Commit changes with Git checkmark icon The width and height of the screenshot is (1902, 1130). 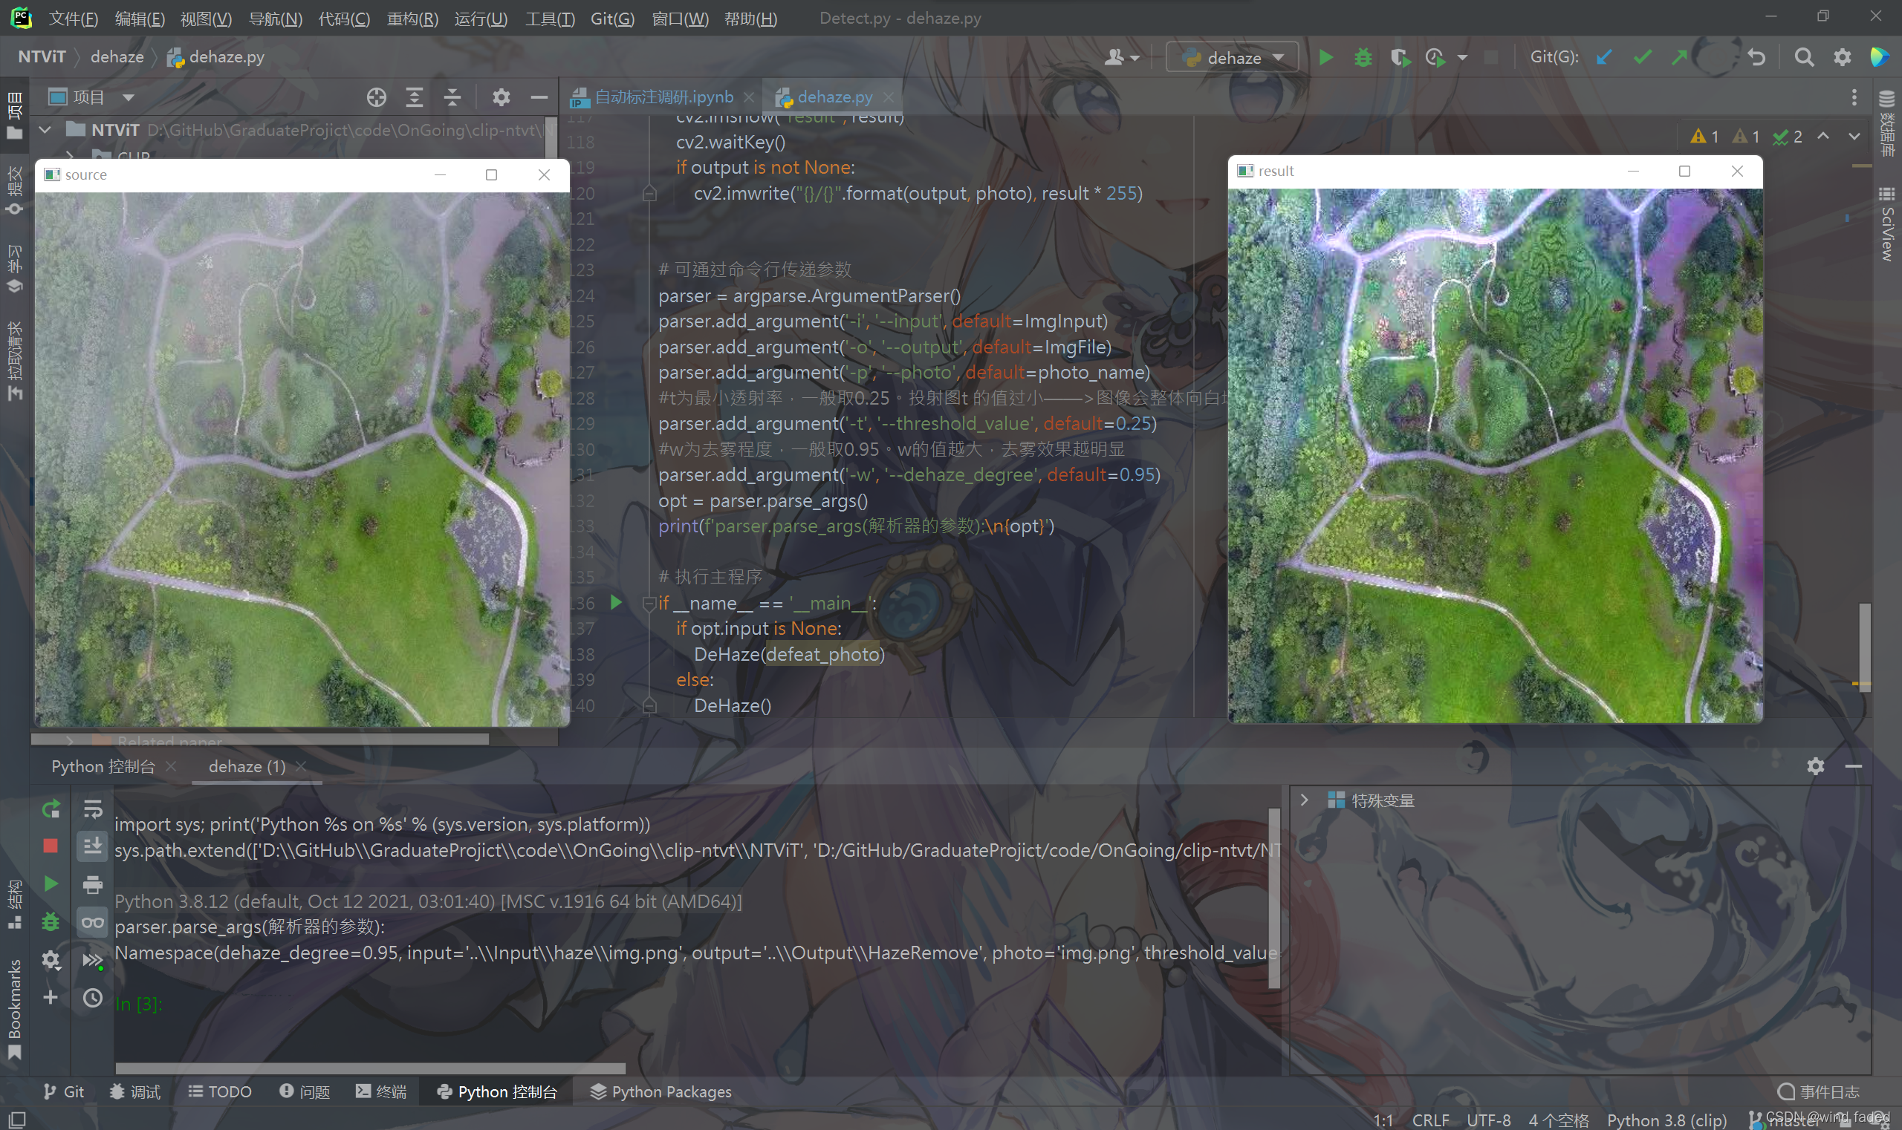tap(1642, 58)
